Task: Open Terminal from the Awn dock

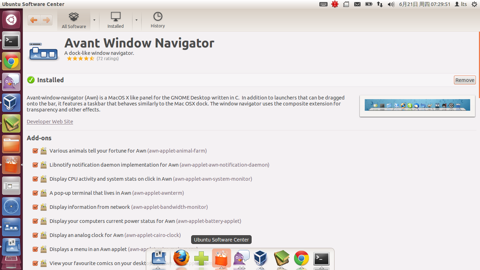Action: [322, 259]
